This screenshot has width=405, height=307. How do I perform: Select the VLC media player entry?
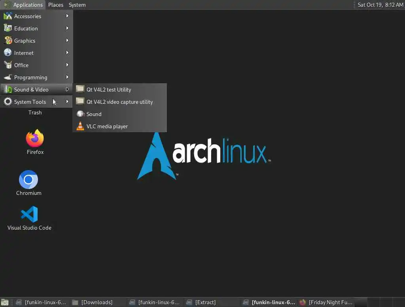click(x=119, y=126)
